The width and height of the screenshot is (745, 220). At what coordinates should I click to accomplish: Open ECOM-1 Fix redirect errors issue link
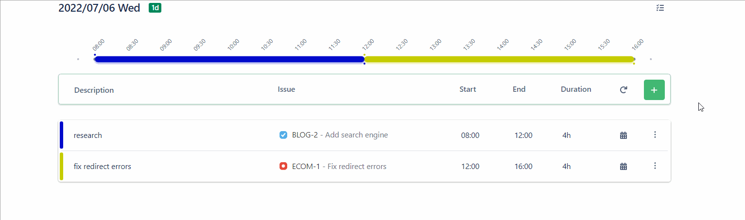[339, 167]
